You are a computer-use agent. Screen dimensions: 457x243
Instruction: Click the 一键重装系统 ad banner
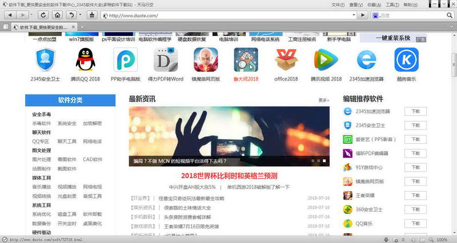[x=393, y=38]
